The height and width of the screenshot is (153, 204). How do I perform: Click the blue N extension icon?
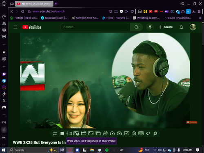pyautogui.click(x=188, y=11)
